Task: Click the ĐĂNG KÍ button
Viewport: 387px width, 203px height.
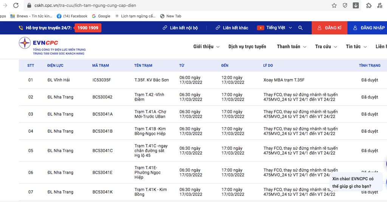Action: pos(329,28)
